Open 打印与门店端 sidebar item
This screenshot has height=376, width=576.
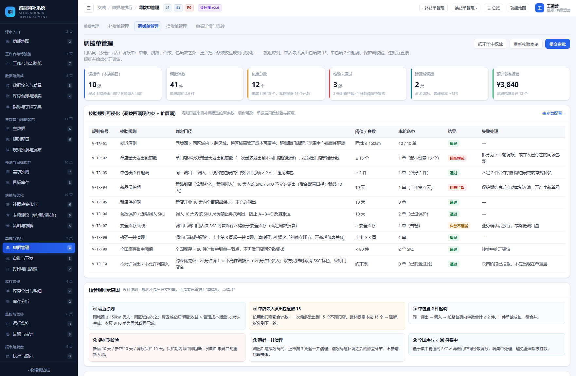pyautogui.click(x=39, y=269)
